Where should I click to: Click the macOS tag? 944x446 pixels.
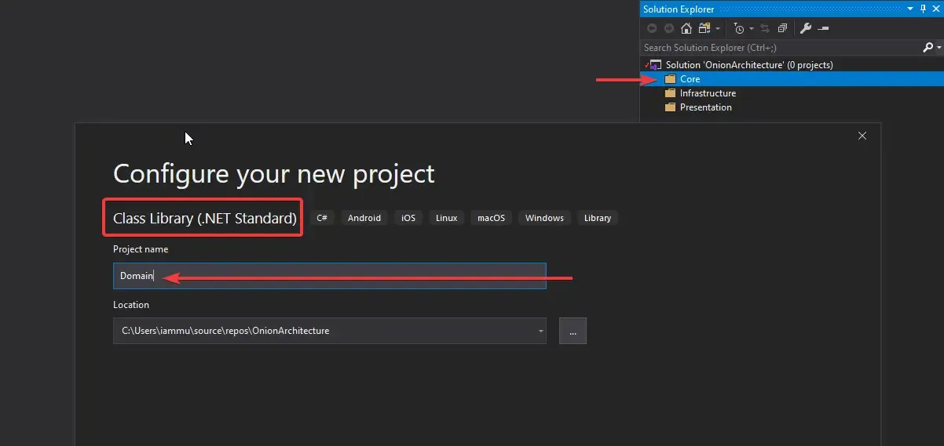pyautogui.click(x=492, y=218)
